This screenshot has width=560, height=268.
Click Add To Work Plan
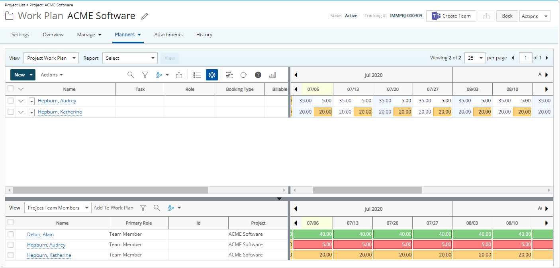114,208
